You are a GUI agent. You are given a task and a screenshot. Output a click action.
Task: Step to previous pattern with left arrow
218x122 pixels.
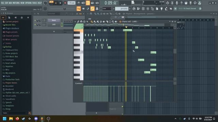(x=114, y=8)
